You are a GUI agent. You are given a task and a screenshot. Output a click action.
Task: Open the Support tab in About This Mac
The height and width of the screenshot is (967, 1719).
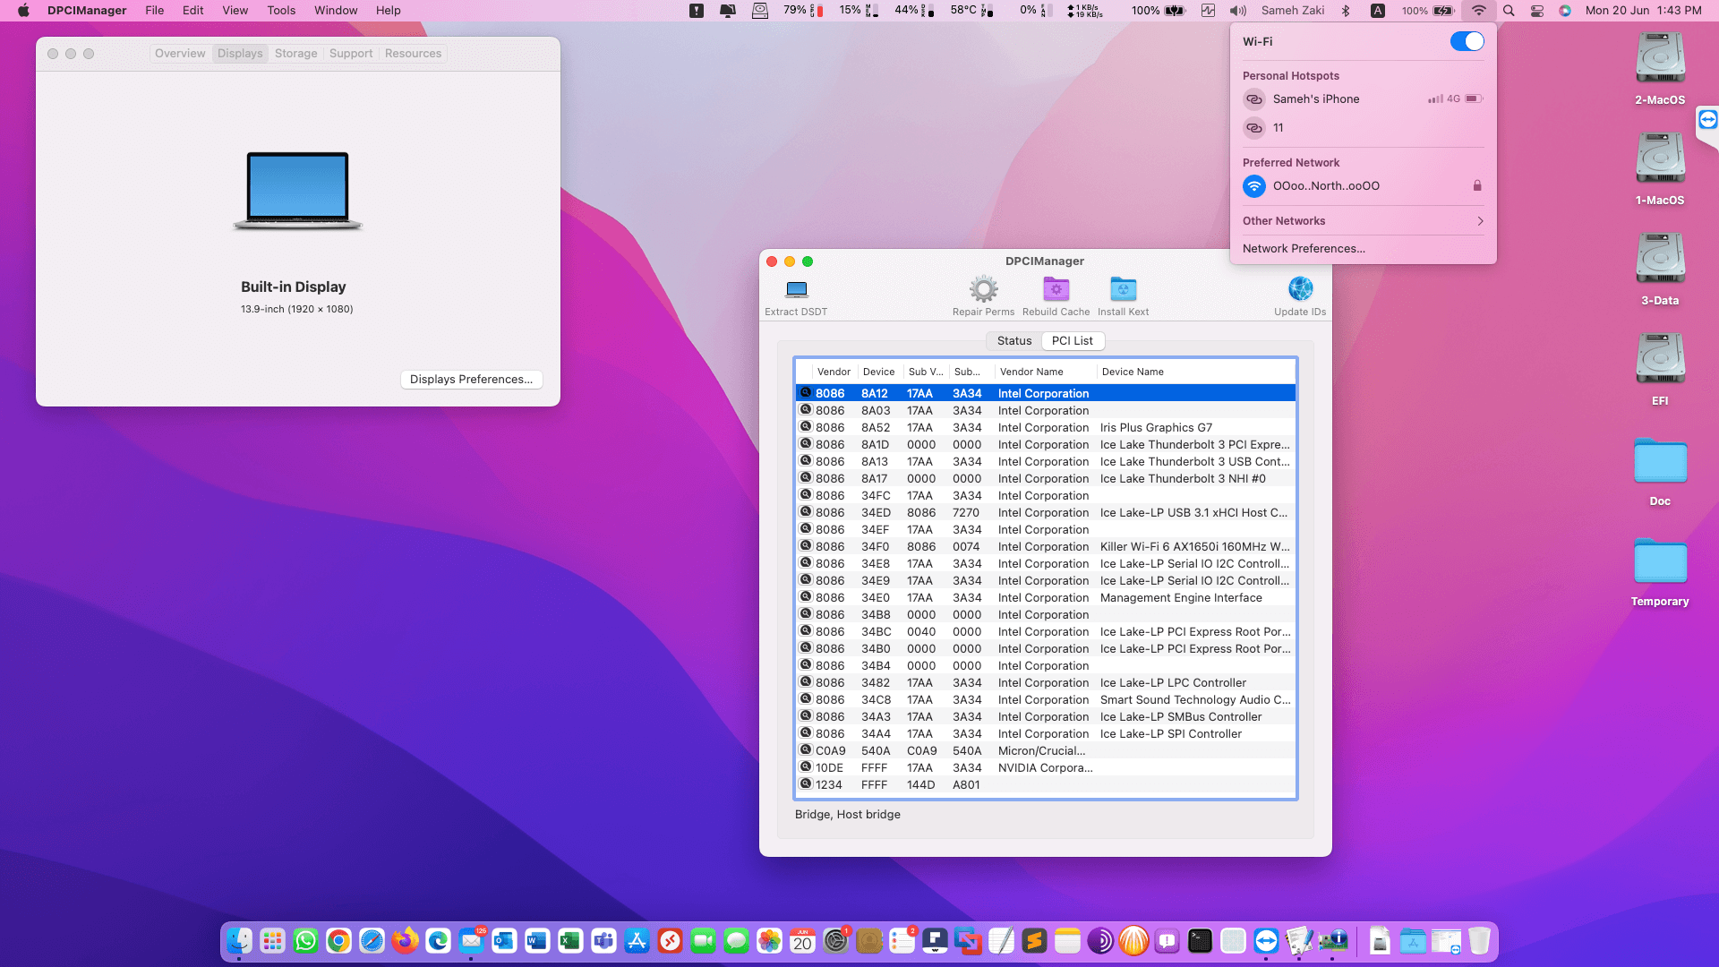coord(351,54)
